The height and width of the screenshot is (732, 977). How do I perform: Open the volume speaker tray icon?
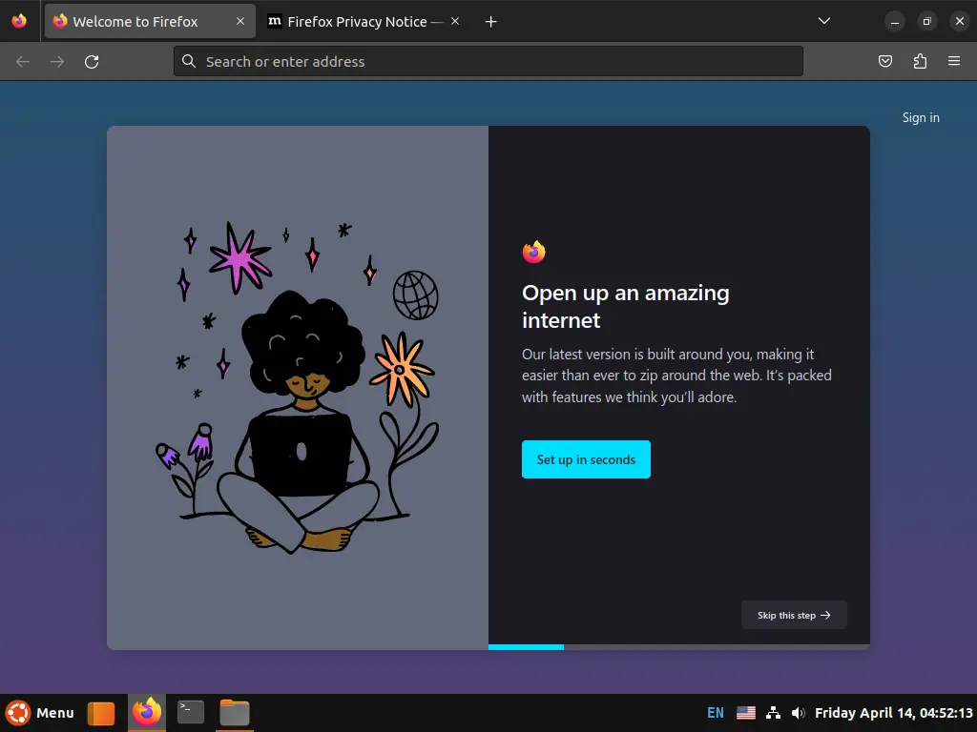pyautogui.click(x=799, y=713)
